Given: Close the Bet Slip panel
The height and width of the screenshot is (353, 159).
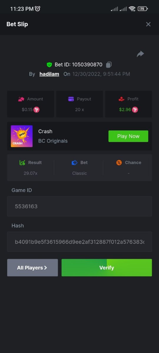Looking at the screenshot, I should point(148,24).
